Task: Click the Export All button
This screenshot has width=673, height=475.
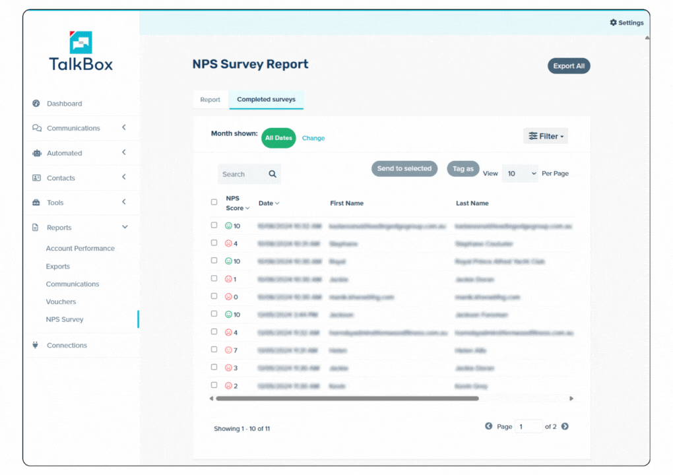Action: tap(569, 66)
